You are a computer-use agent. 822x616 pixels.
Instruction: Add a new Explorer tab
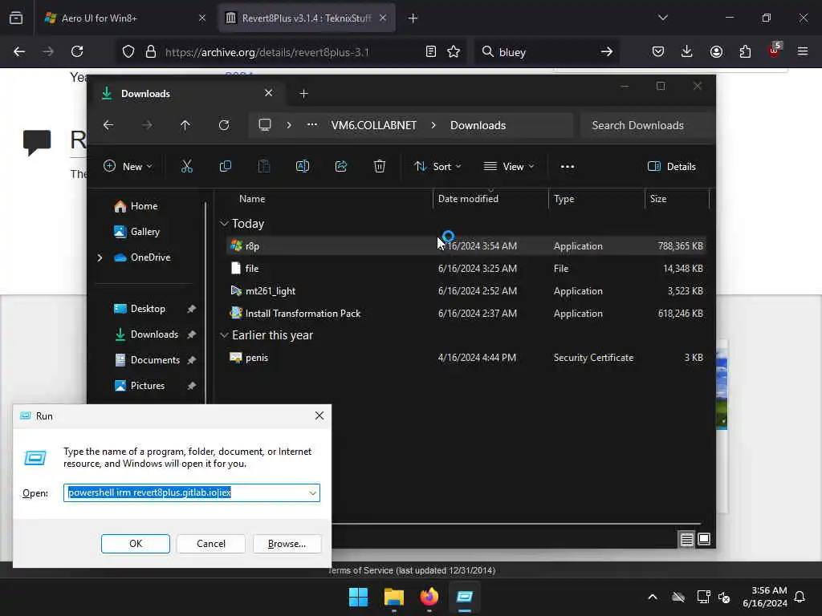click(x=303, y=94)
